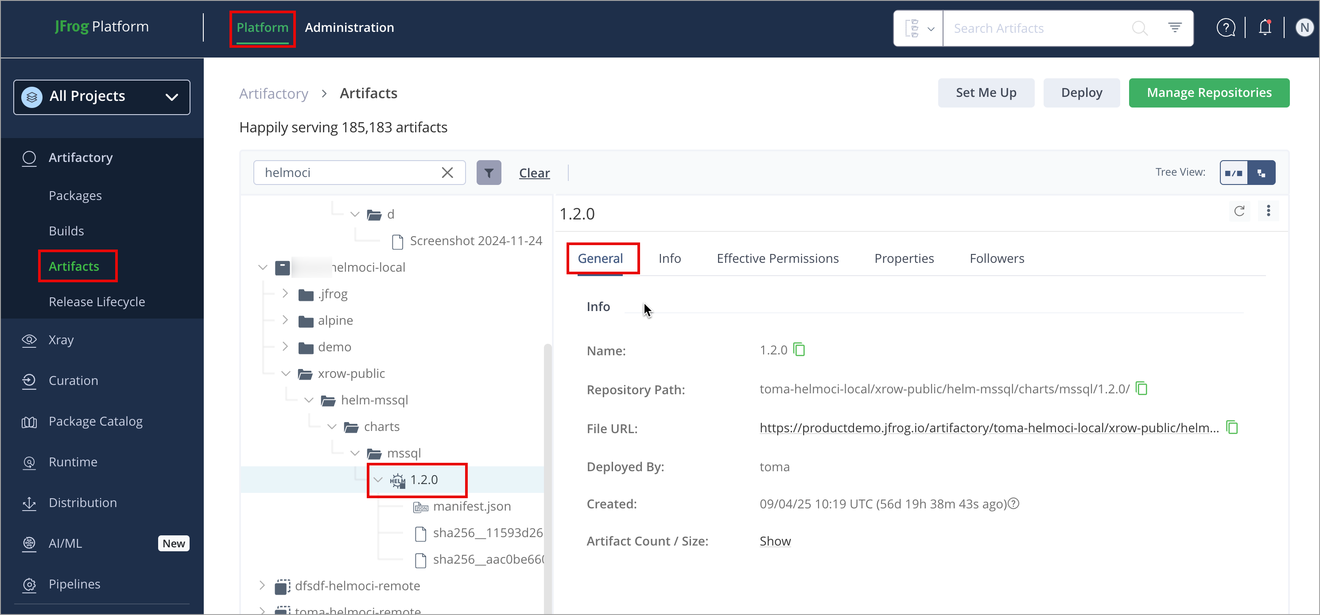The image size is (1320, 615).
Task: Click the Manage Repositories button
Action: pyautogui.click(x=1209, y=93)
